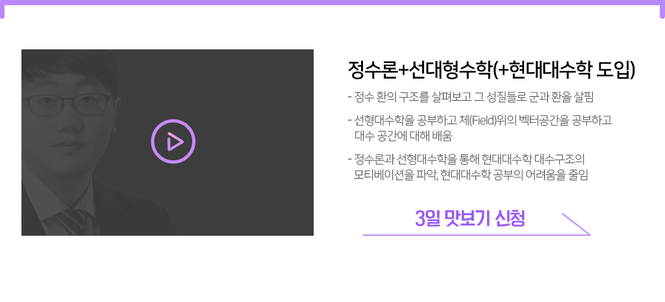Click the line beginning with 모티베이션을 파악
Viewport: 665px width, 302px height.
pos(471,175)
